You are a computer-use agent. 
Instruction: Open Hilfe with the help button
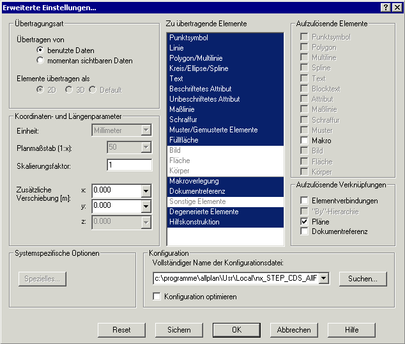click(x=351, y=330)
